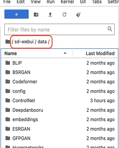119x148 pixels.
Task: Select the Deepdanbooru folder row
Action: click(x=59, y=110)
